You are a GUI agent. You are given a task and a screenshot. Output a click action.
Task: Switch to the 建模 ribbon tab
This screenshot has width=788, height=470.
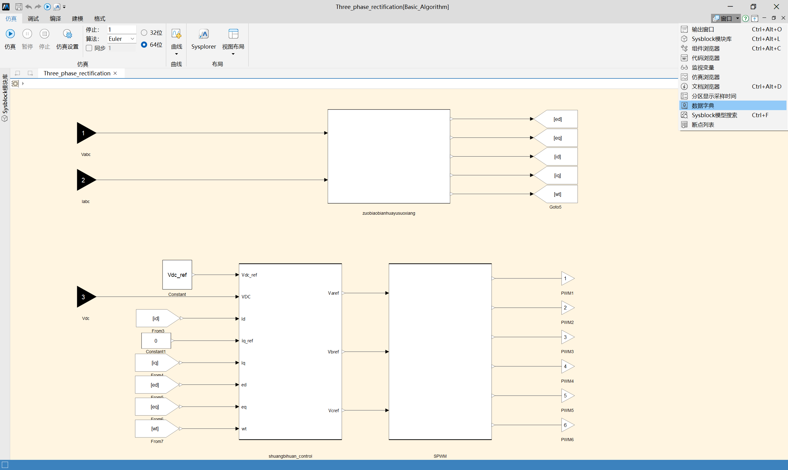(78, 19)
